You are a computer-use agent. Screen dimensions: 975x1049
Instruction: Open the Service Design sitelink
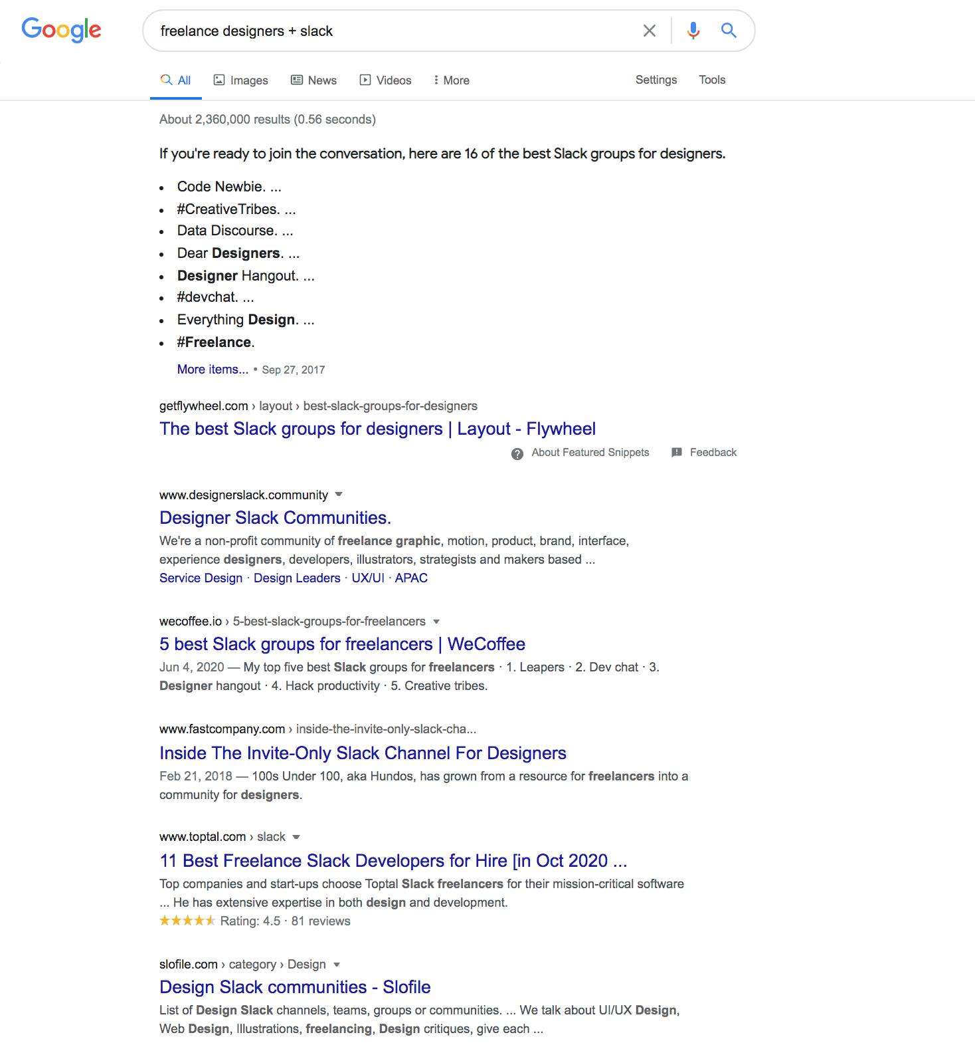(201, 578)
